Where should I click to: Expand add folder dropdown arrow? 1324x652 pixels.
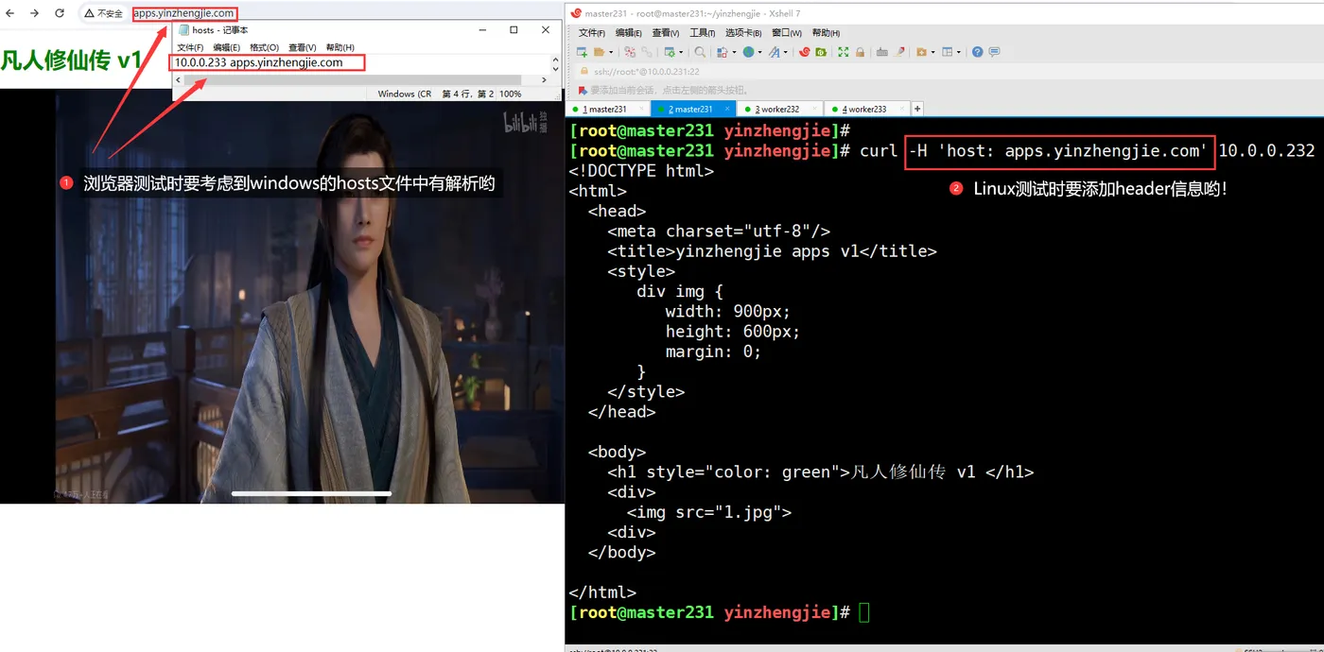click(x=933, y=52)
